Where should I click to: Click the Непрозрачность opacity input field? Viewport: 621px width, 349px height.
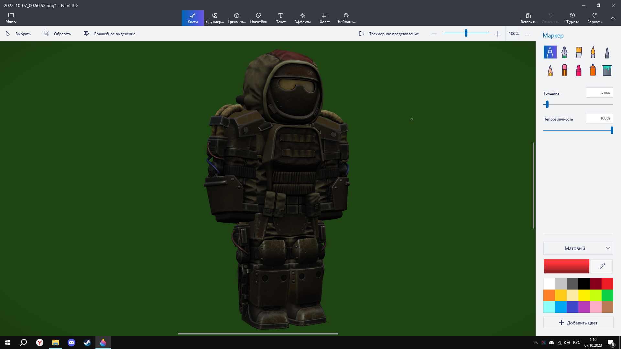599,118
